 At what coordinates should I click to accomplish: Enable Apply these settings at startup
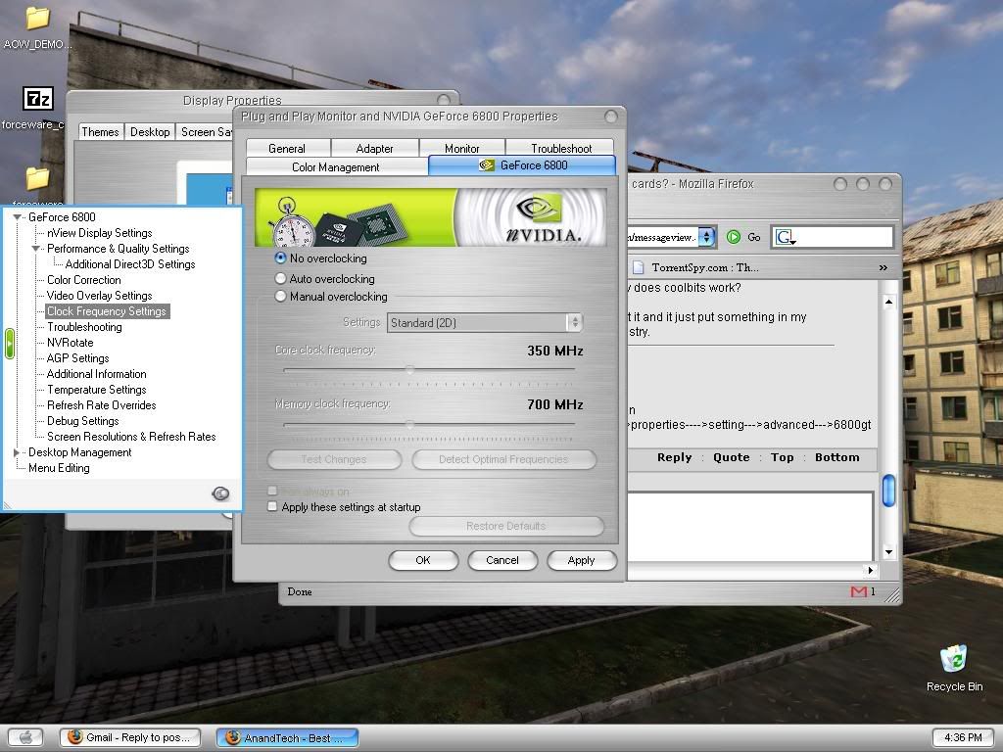coord(272,506)
